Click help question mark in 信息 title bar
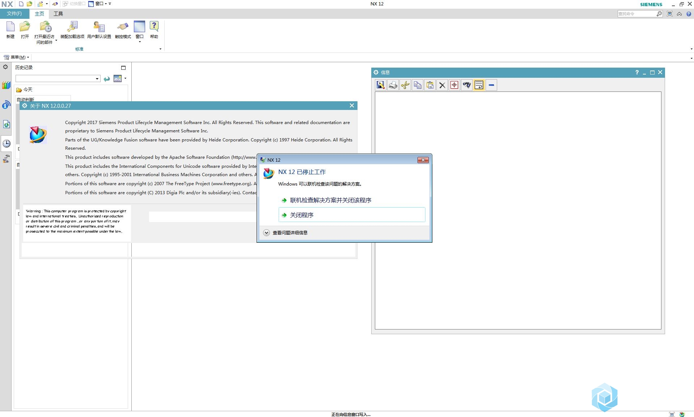The height and width of the screenshot is (417, 694). tap(637, 72)
